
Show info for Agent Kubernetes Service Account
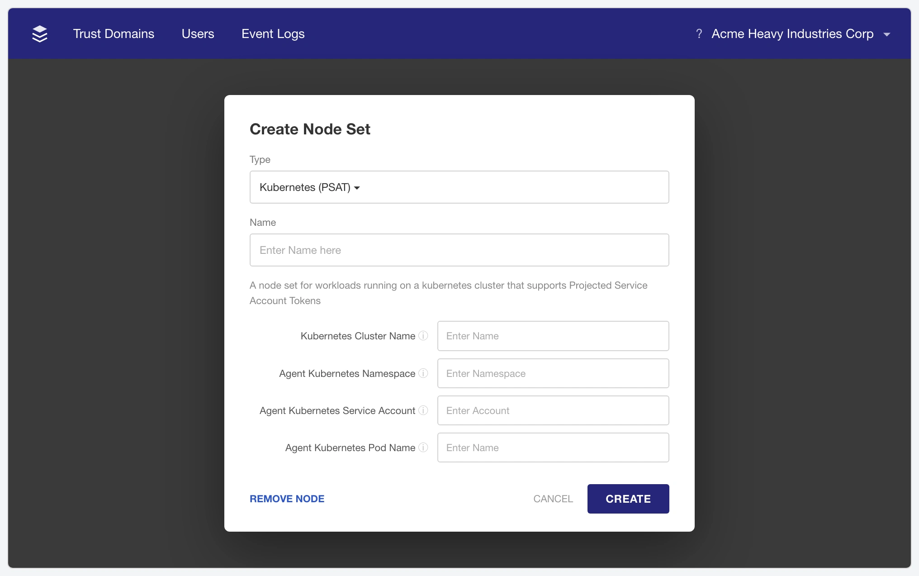[x=423, y=410]
